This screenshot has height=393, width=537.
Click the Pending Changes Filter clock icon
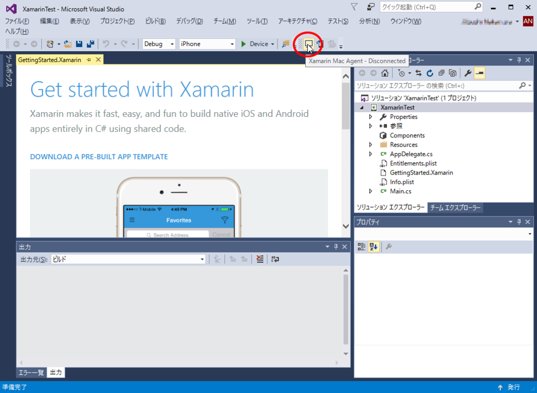[402, 73]
